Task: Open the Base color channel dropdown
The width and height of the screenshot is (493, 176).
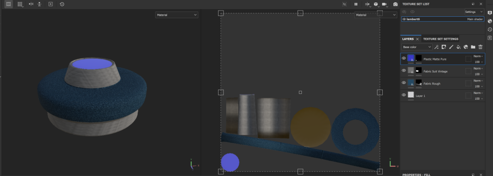Action: pyautogui.click(x=417, y=47)
